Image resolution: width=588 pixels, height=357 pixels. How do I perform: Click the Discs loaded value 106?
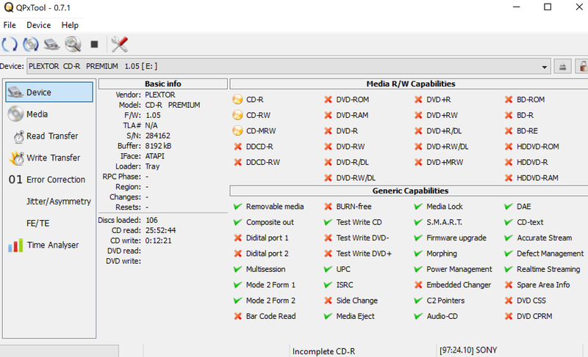(151, 220)
